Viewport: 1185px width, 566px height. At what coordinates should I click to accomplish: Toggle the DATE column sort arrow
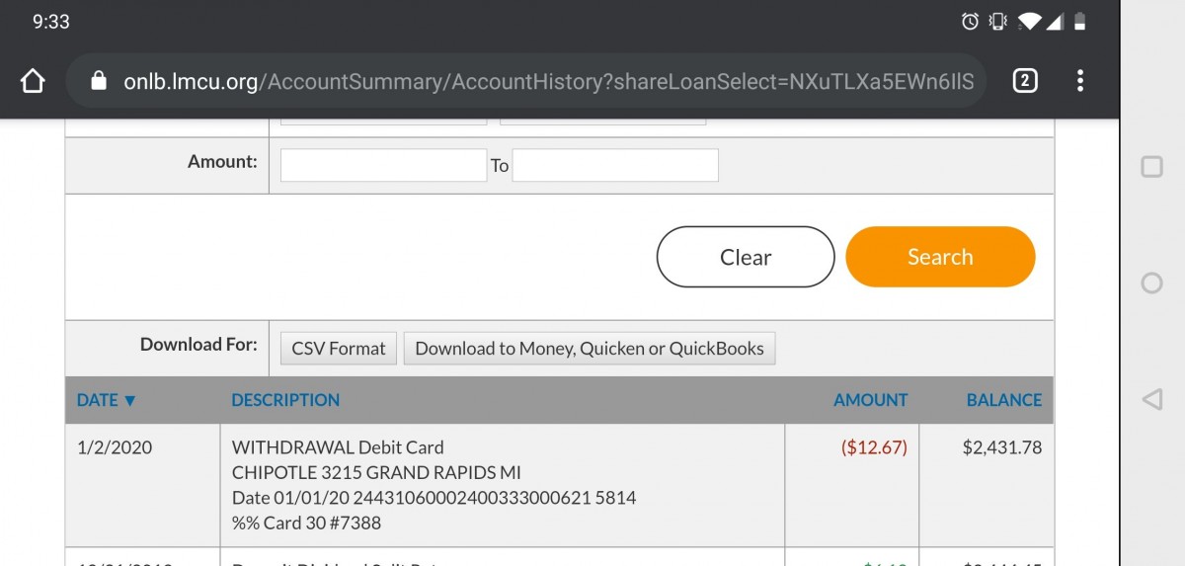click(129, 400)
